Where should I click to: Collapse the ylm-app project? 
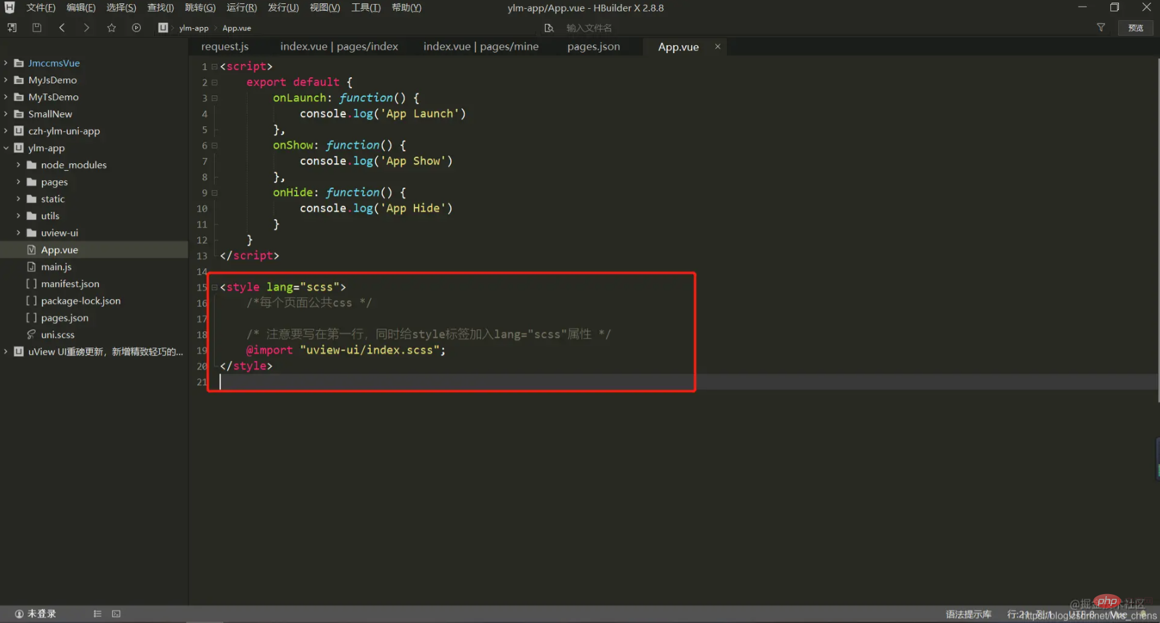click(6, 148)
